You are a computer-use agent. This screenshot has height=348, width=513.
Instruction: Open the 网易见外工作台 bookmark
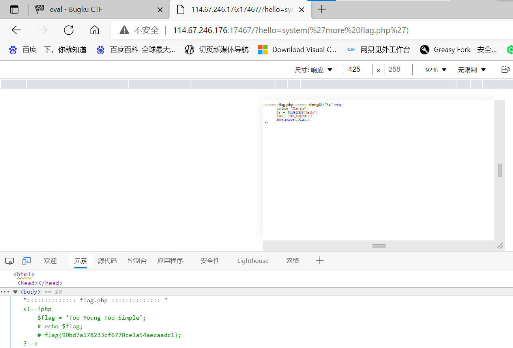[378, 50]
